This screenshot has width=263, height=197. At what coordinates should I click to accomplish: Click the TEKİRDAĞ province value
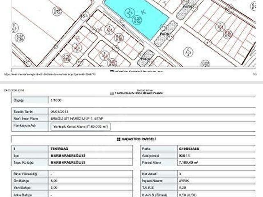tap(59, 149)
